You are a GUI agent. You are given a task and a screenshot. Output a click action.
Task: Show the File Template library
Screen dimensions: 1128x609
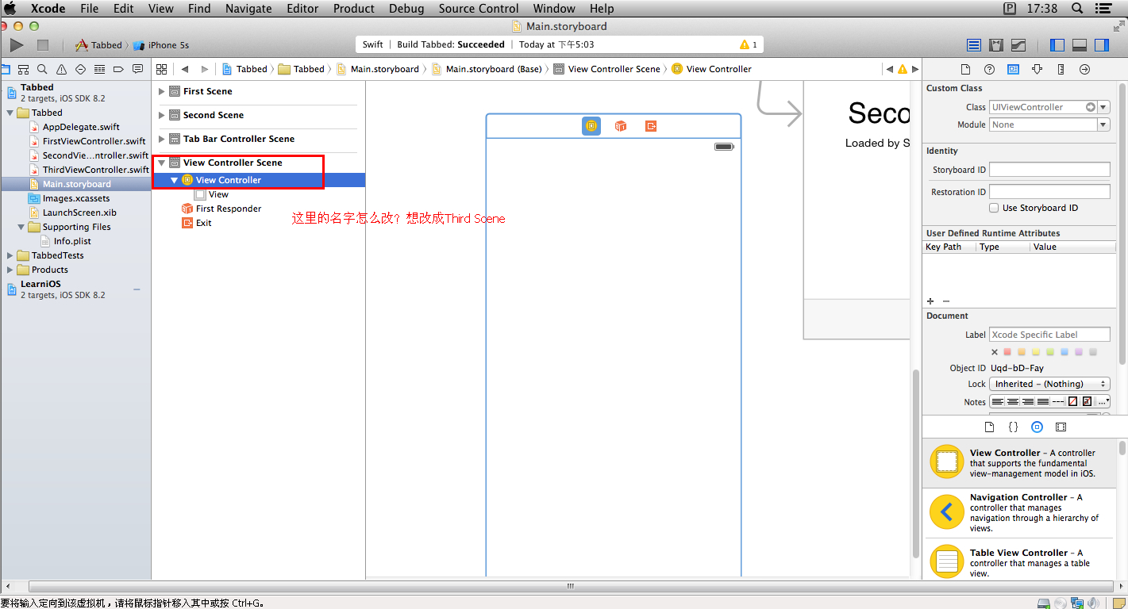pyautogui.click(x=989, y=427)
